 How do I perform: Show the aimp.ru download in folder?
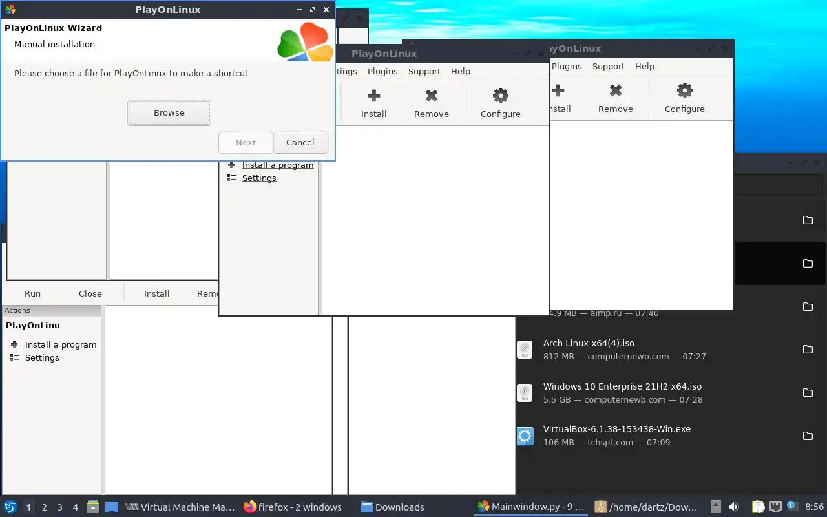(x=808, y=306)
